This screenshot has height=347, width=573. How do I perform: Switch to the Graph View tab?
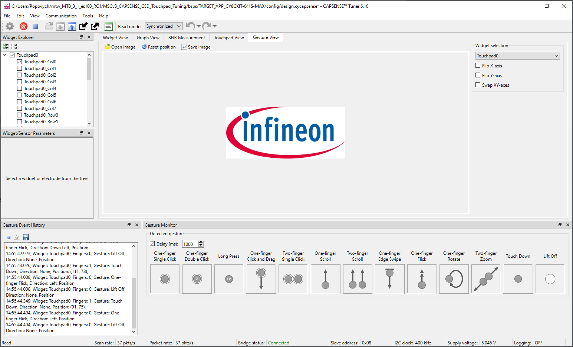[148, 38]
